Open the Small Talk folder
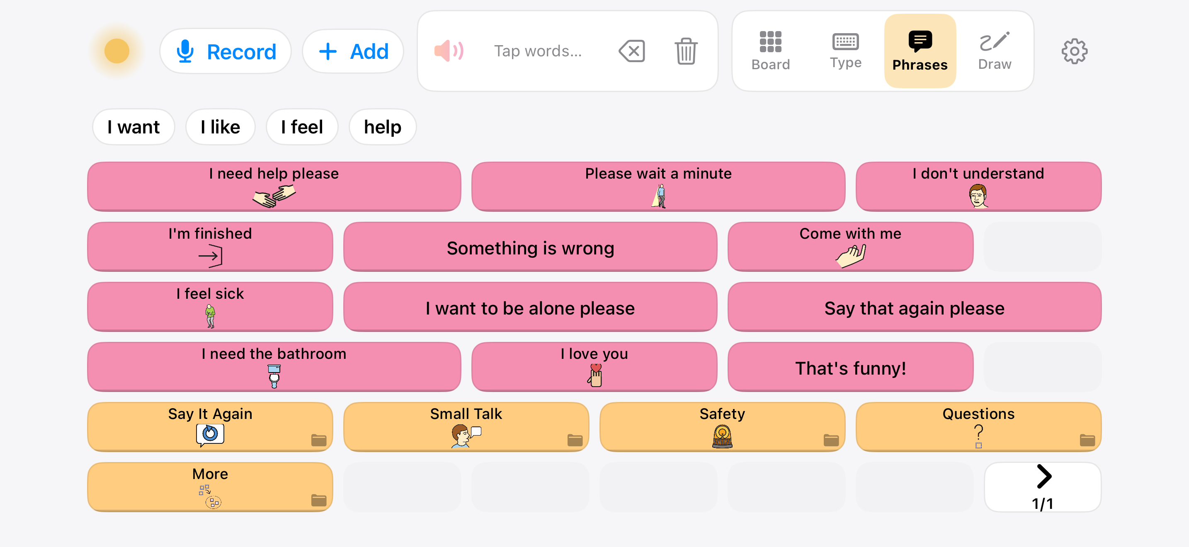 click(x=466, y=427)
